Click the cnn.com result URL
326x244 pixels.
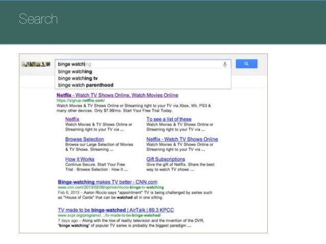[x=111, y=187]
